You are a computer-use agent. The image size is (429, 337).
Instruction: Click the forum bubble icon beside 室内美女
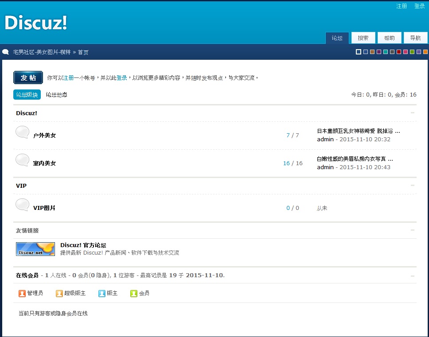tap(23, 160)
